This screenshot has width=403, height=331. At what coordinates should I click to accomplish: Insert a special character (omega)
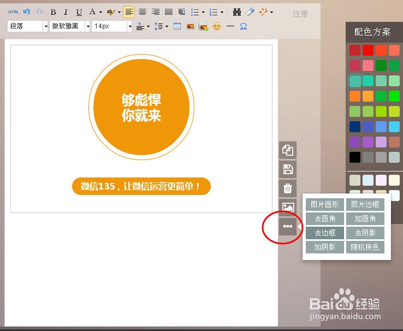click(x=244, y=26)
